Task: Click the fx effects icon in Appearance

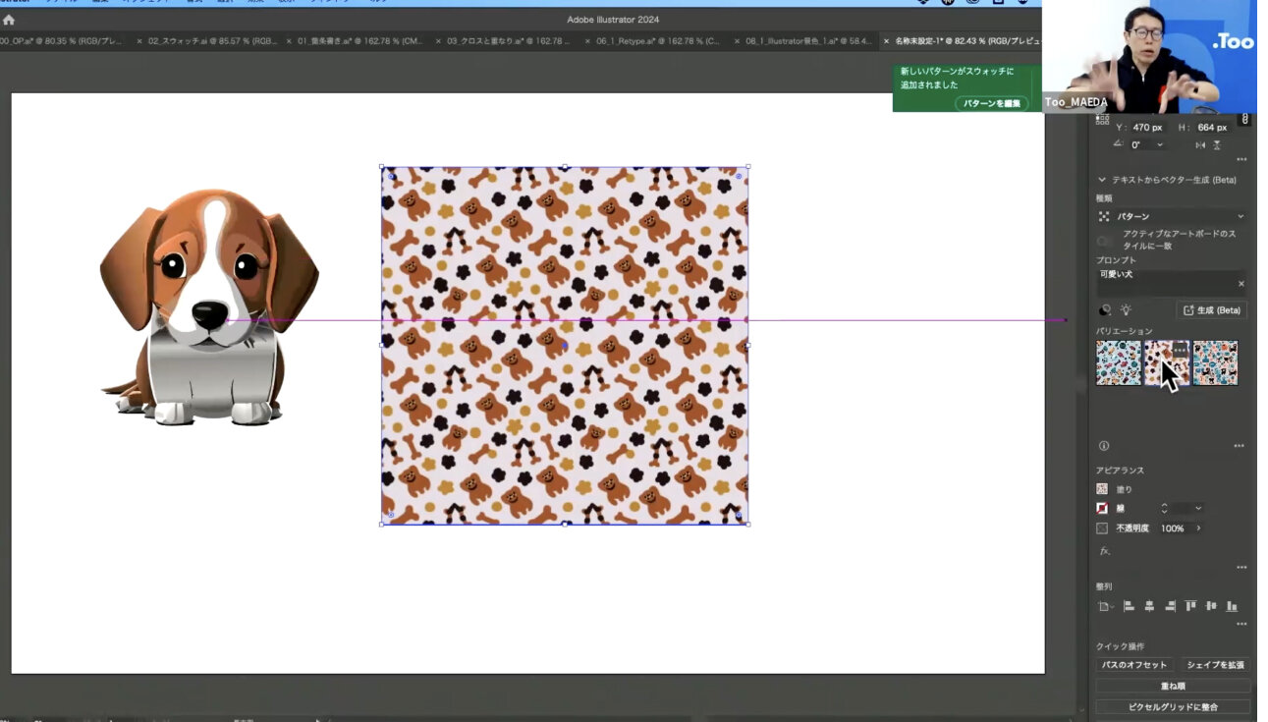Action: (x=1104, y=551)
